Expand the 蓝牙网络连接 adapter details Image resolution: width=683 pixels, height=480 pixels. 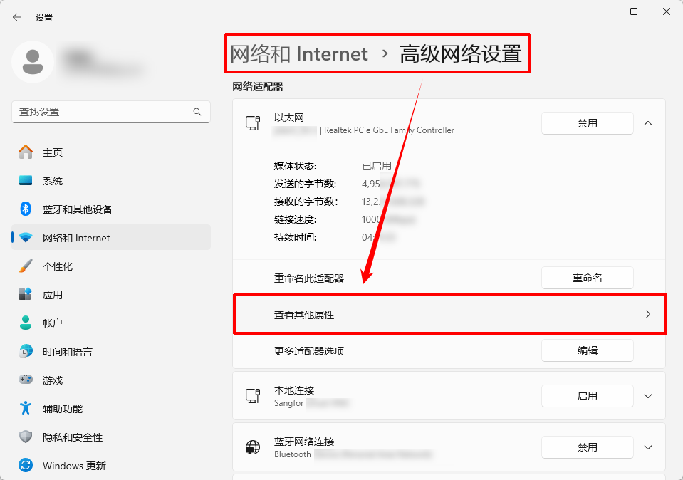pos(648,447)
